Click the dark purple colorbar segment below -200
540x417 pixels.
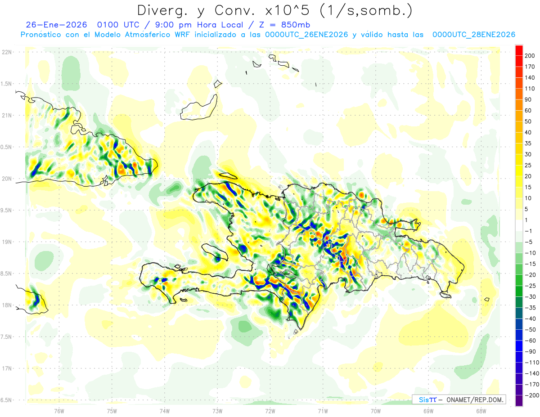[x=519, y=401]
